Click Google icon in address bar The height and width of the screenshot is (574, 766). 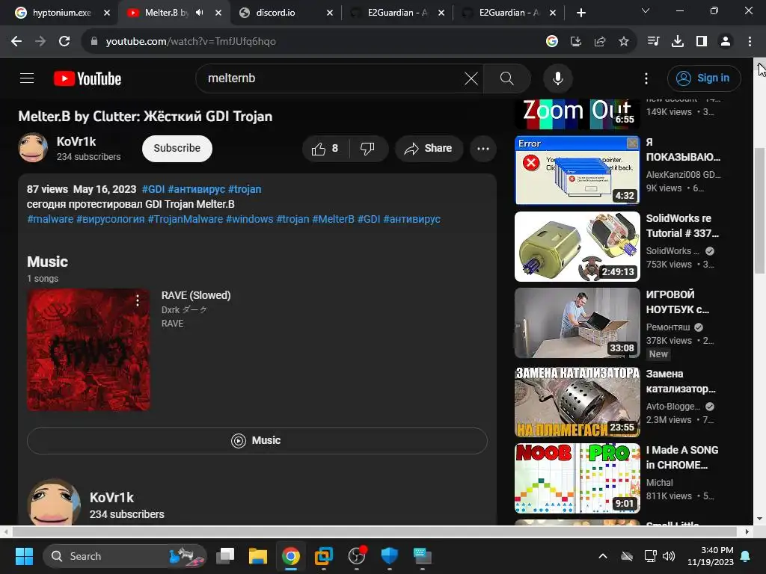coord(551,42)
